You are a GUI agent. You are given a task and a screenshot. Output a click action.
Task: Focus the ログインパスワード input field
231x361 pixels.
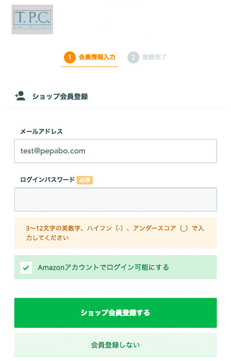coord(115,200)
